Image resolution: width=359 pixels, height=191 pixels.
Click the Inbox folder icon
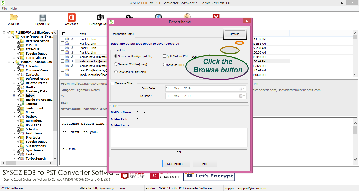23,95
